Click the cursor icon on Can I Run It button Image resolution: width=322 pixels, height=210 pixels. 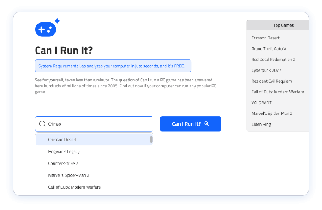pyautogui.click(x=207, y=124)
